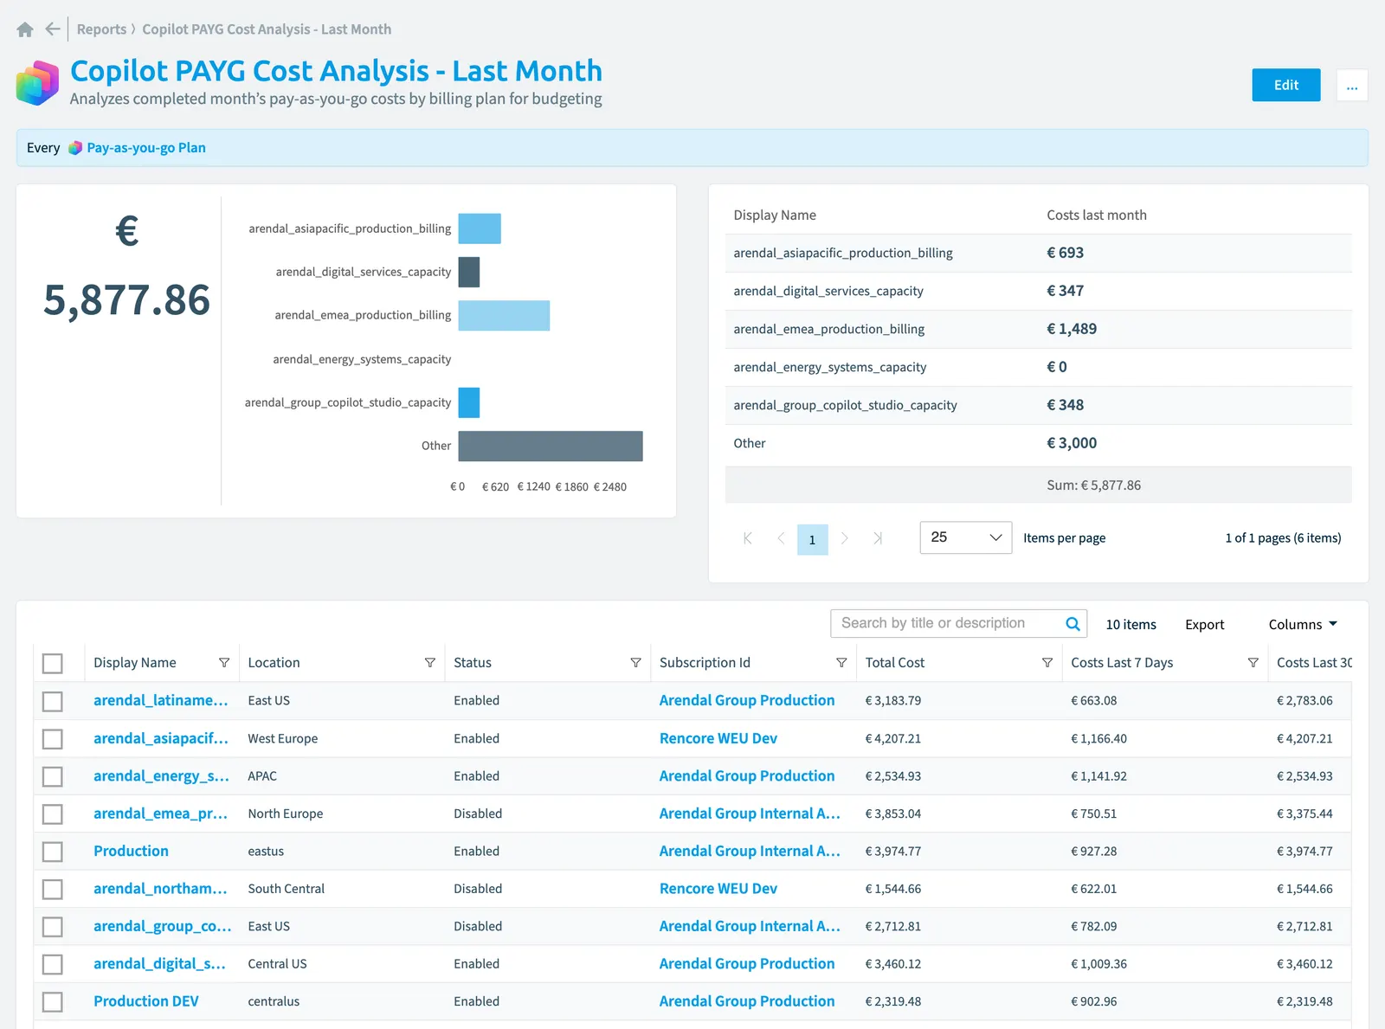Tick the Production eastus row checkbox
The image size is (1385, 1029).
pyautogui.click(x=53, y=852)
